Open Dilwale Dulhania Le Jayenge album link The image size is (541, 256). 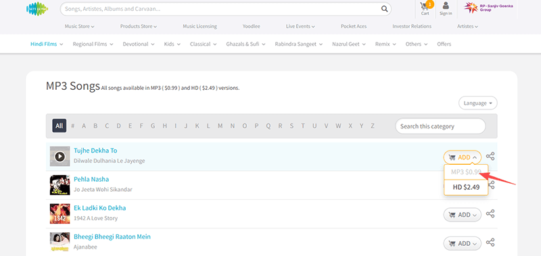(110, 161)
